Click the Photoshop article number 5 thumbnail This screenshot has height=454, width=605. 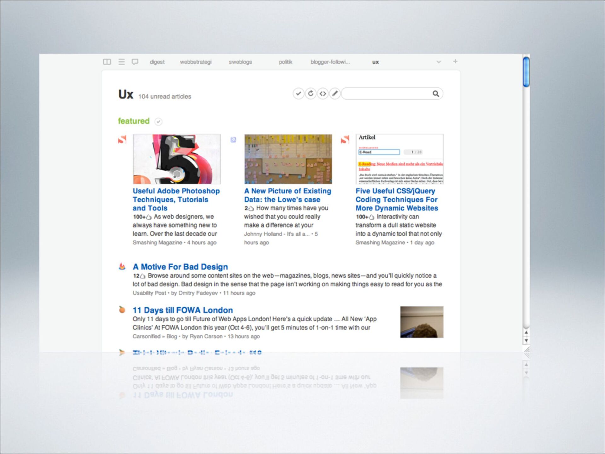[x=177, y=159]
